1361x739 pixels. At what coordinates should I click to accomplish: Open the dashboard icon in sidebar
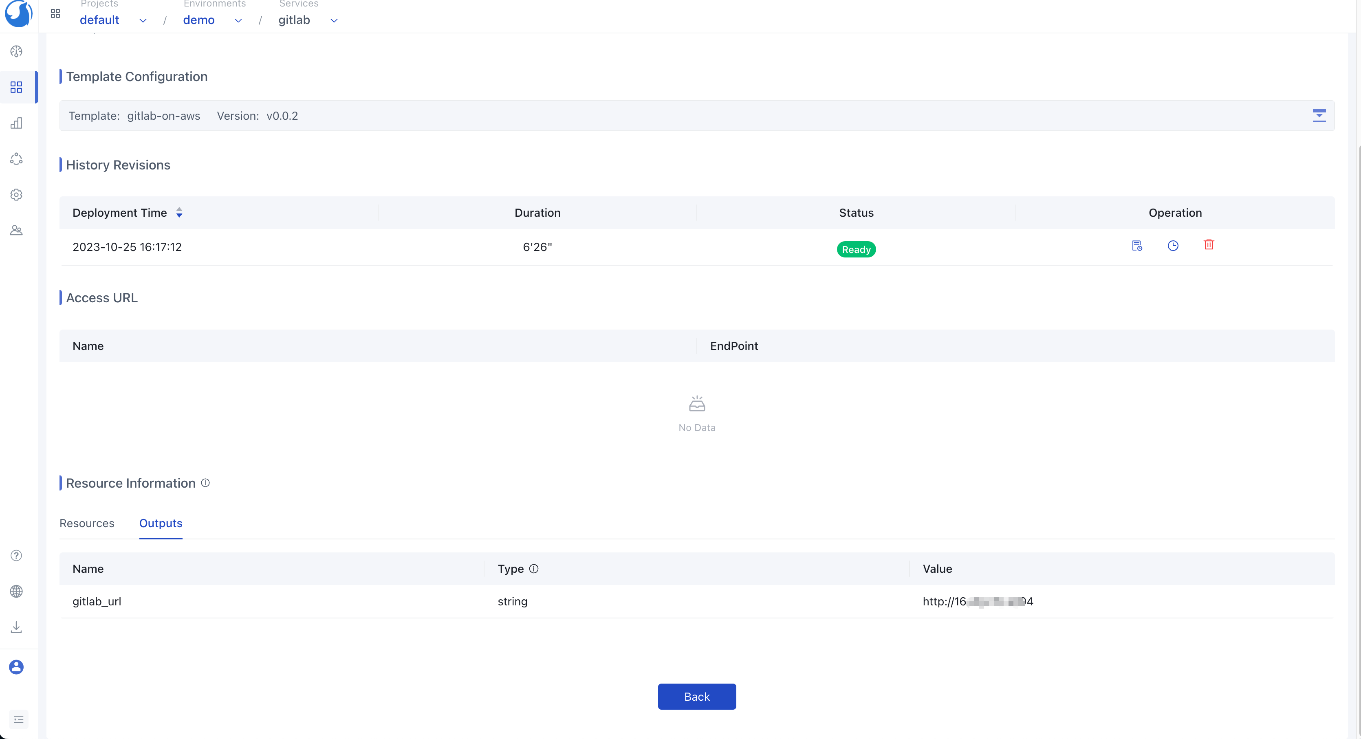tap(16, 51)
